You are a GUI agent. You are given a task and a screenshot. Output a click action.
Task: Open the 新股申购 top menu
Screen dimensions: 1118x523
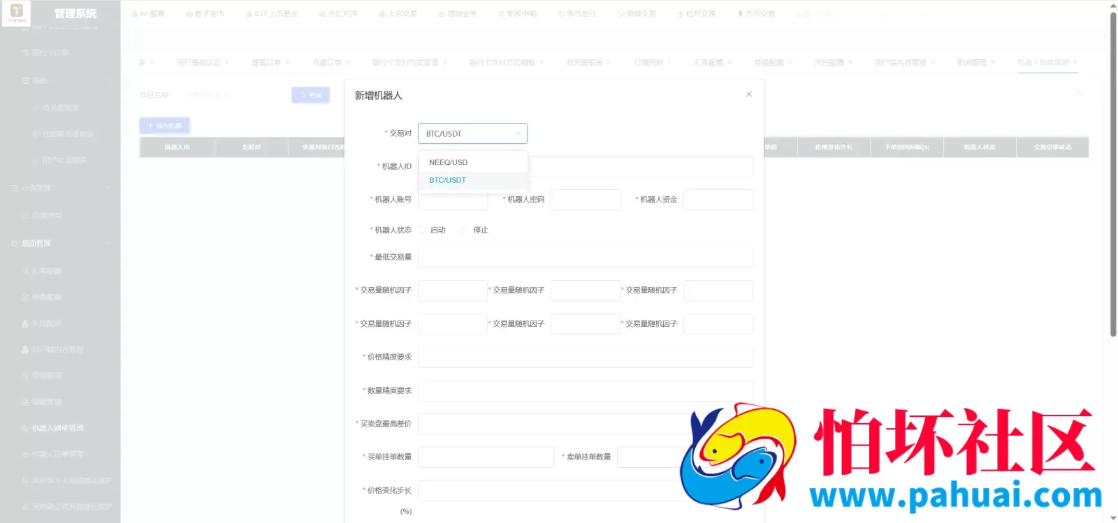pos(517,13)
